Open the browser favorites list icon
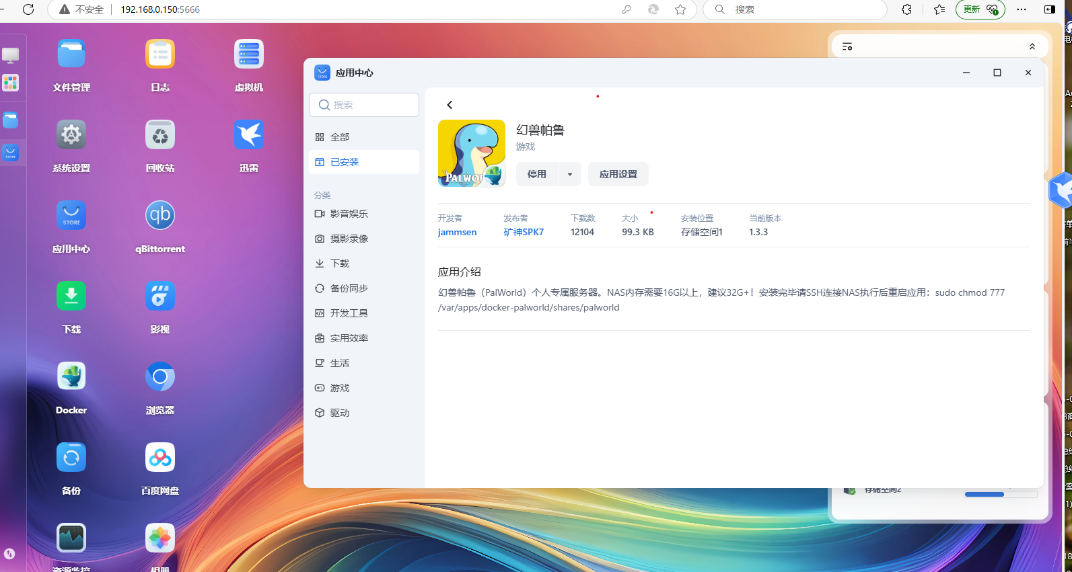The width and height of the screenshot is (1072, 572). (x=939, y=9)
